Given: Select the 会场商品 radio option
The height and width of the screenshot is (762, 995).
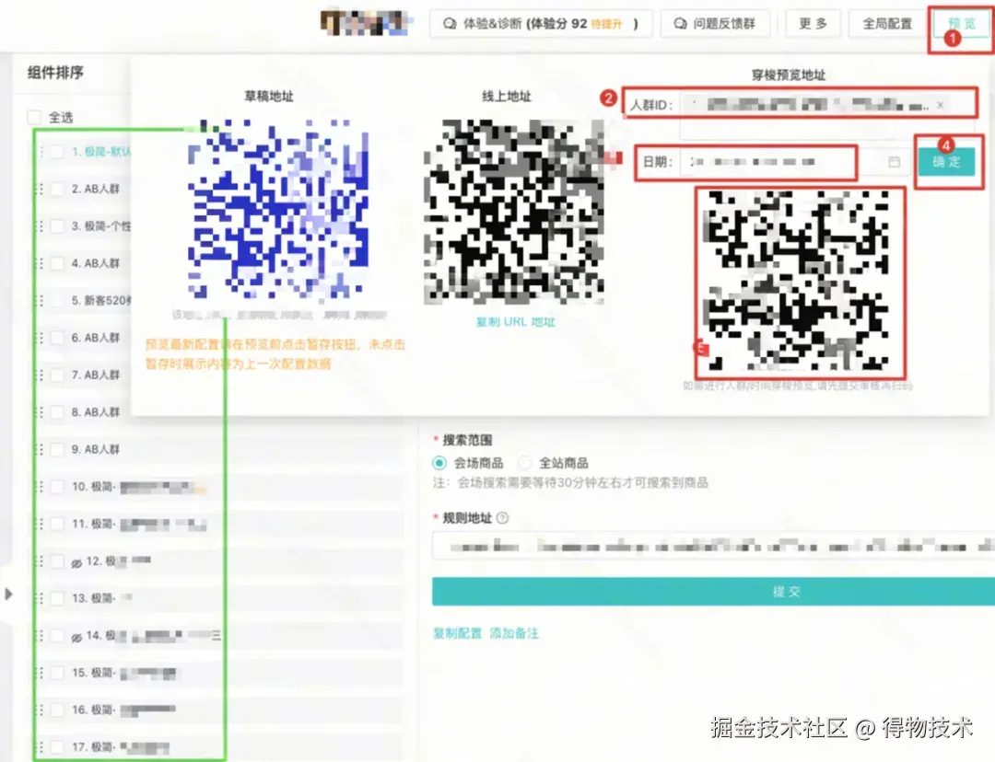Looking at the screenshot, I should coord(439,463).
